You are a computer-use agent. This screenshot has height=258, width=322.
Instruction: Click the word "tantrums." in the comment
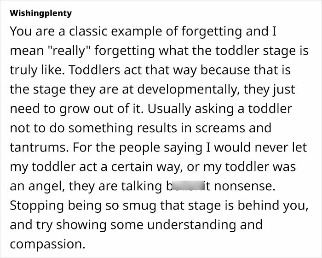pyautogui.click(x=39, y=147)
